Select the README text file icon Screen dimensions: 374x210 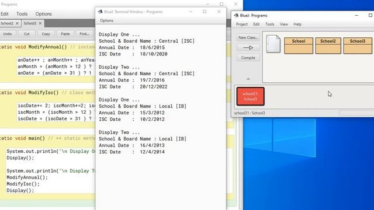point(273,44)
